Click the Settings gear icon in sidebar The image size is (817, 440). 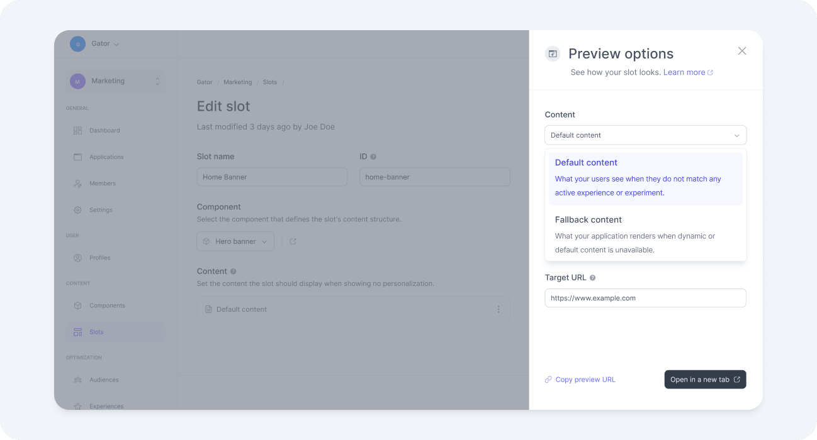(78, 210)
